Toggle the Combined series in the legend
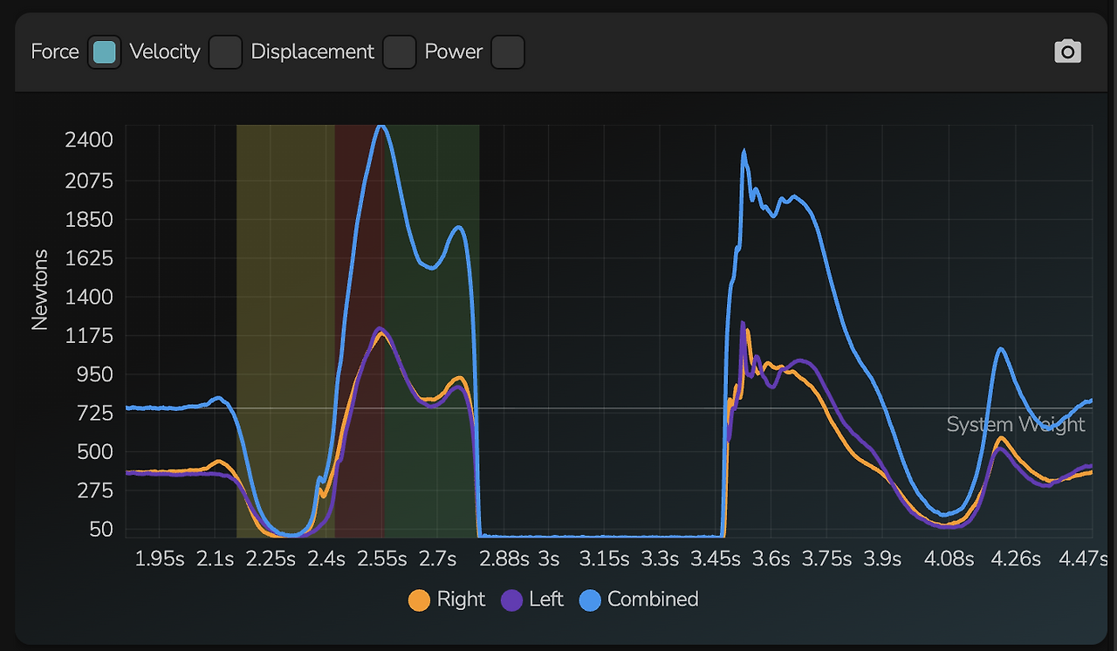The width and height of the screenshot is (1117, 651). [639, 600]
